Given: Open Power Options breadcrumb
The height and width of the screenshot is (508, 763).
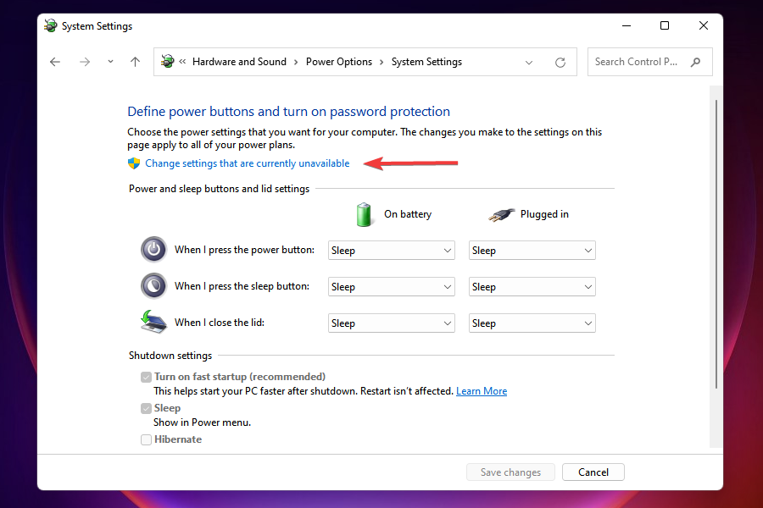Looking at the screenshot, I should (x=338, y=62).
